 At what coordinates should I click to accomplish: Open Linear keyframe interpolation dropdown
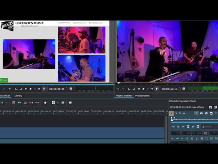[x=209, y=127]
